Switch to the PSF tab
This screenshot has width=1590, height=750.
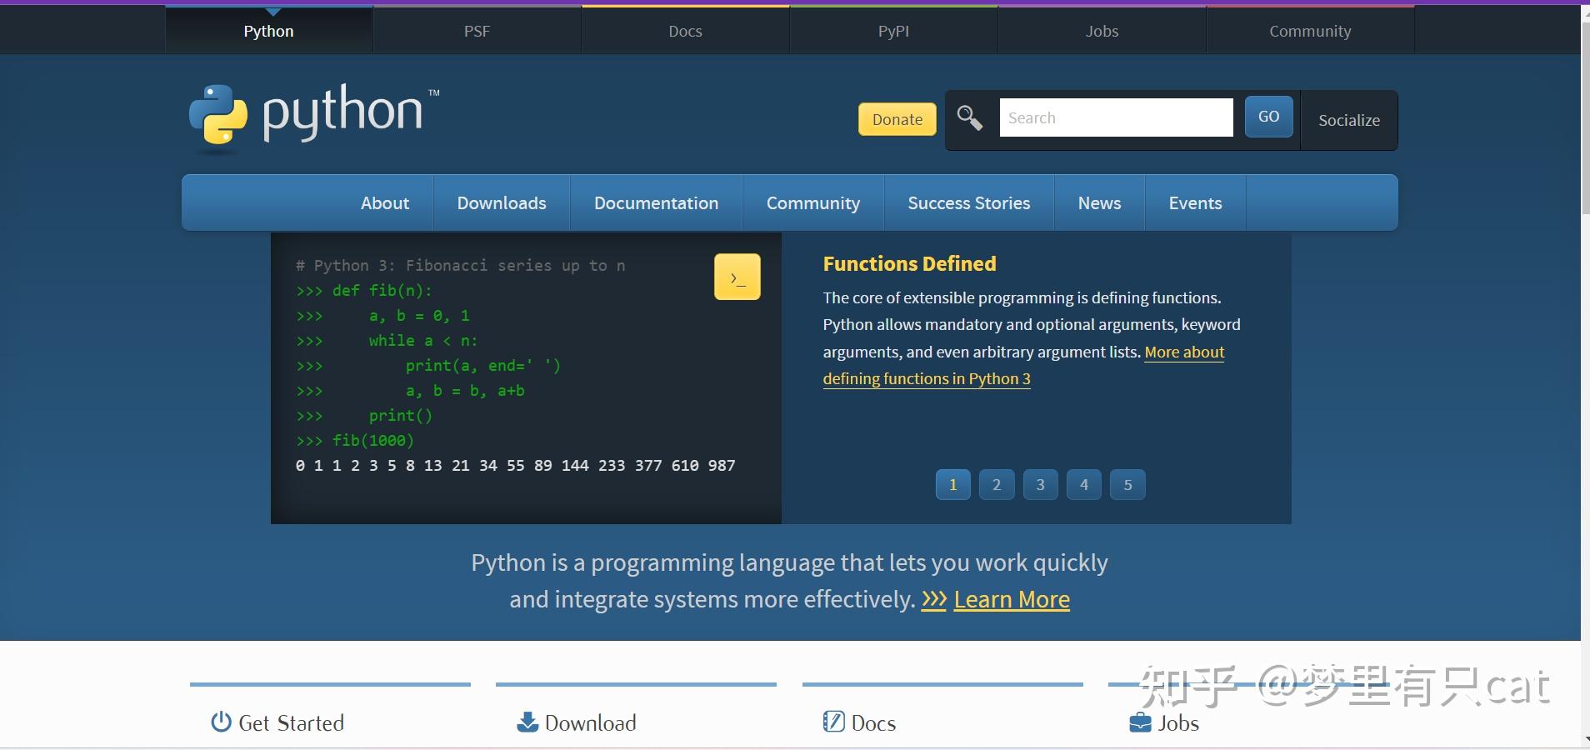[476, 31]
